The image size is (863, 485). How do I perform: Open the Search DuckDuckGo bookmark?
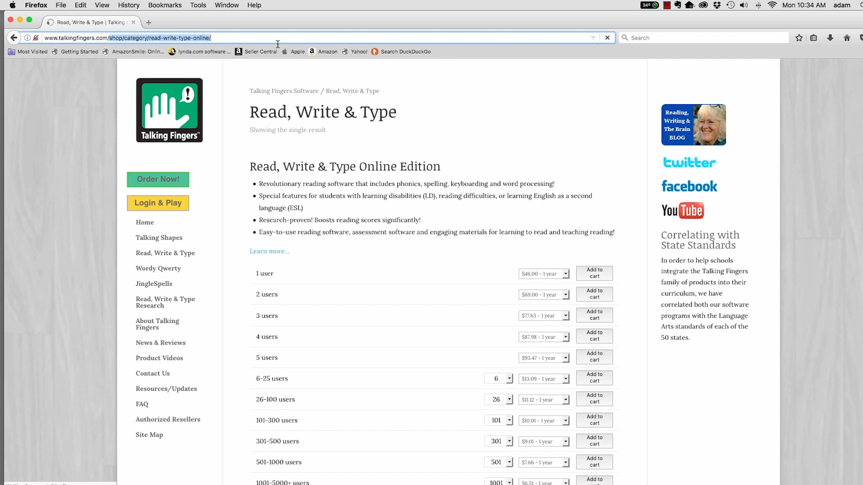(x=401, y=52)
